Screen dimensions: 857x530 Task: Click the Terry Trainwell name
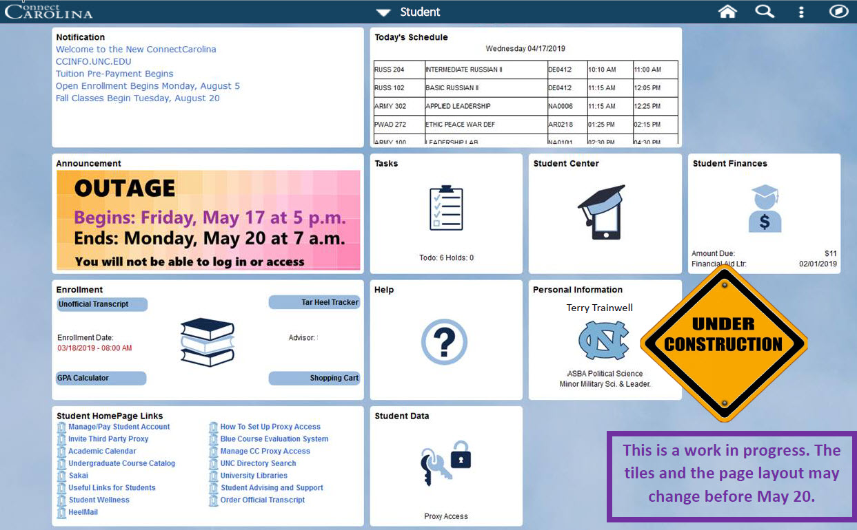click(600, 308)
